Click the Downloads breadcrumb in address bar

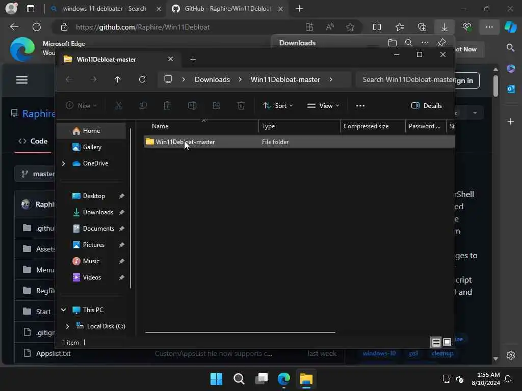pos(212,79)
